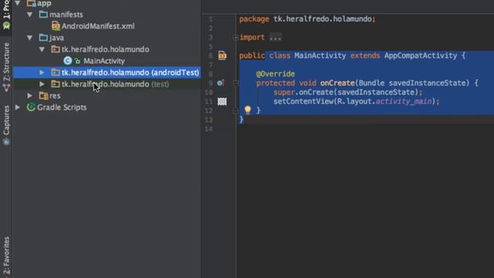Collapse the app module node
Screen dimensions: 494x278
pyautogui.click(x=18, y=3)
